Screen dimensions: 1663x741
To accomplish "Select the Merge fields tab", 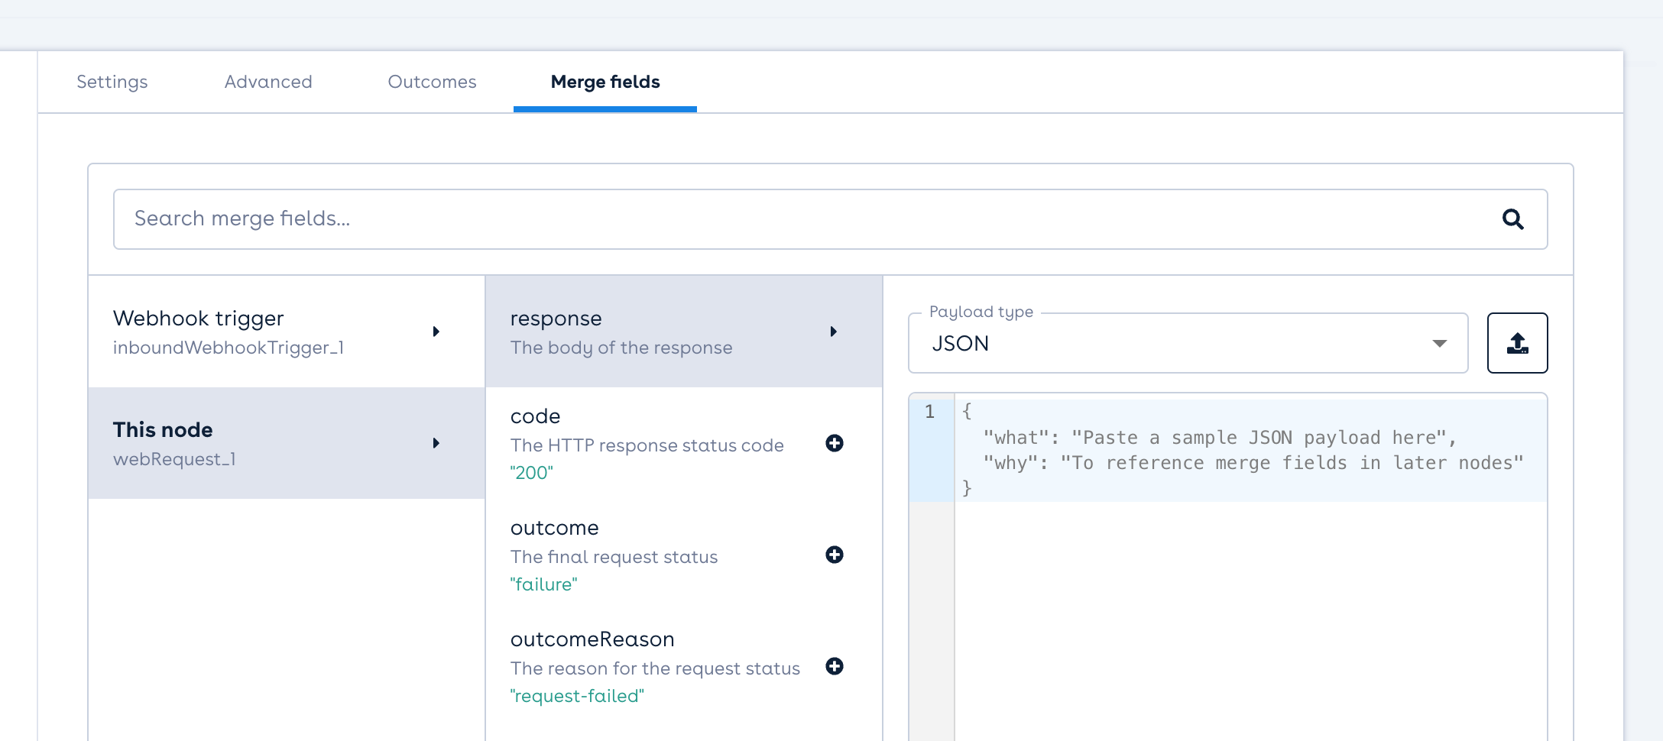I will click(605, 82).
